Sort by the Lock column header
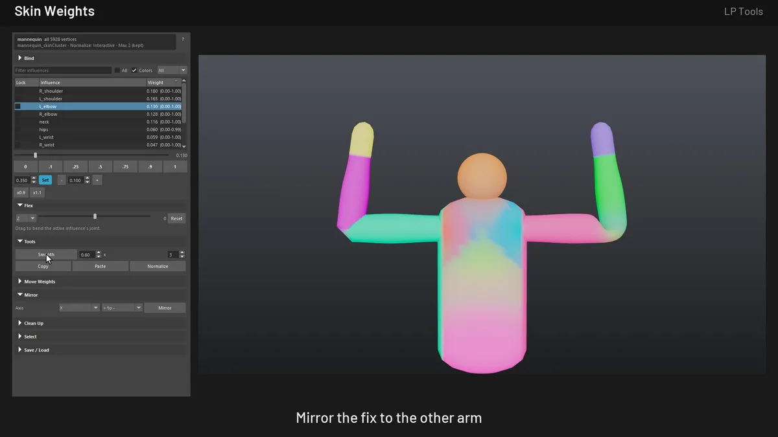Image resolution: width=778 pixels, height=437 pixels. (x=27, y=83)
